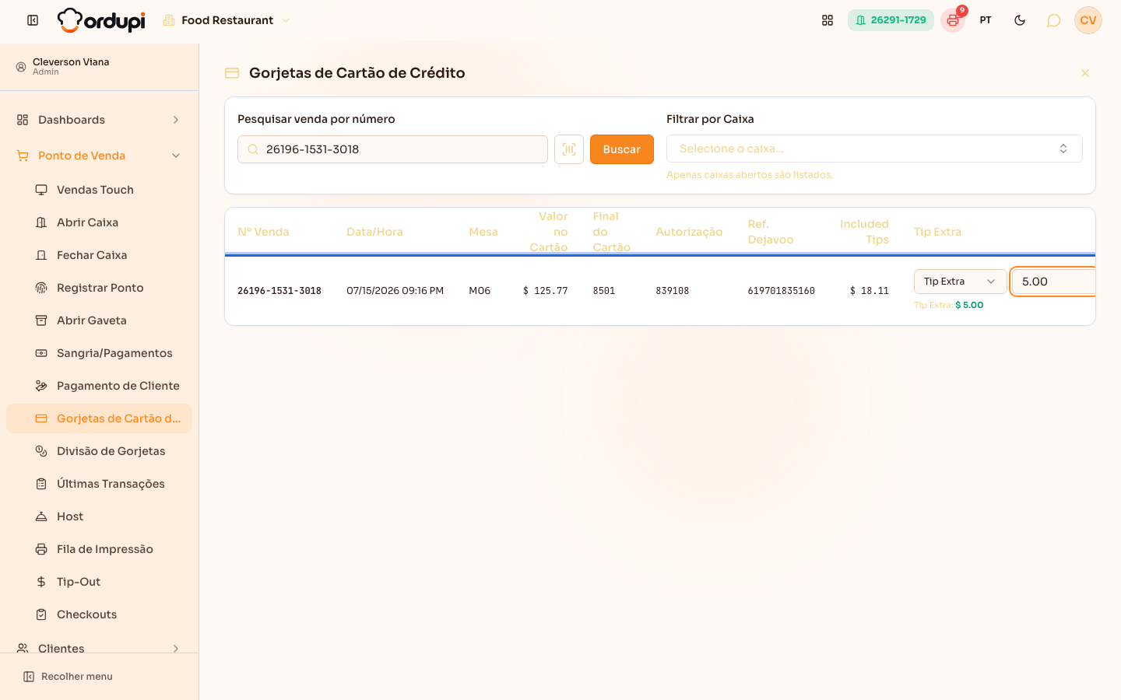The image size is (1121, 700).
Task: Collapse the Ponto de Venda section
Action: coord(100,156)
